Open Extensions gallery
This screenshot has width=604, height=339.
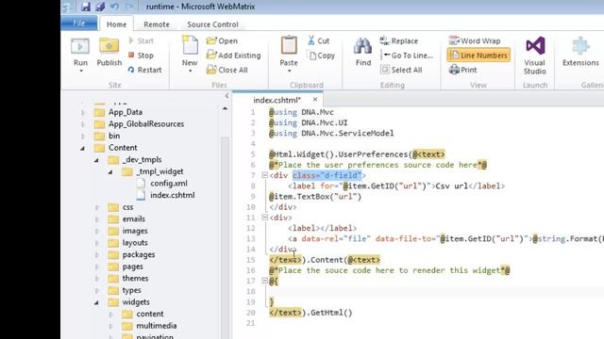580,51
